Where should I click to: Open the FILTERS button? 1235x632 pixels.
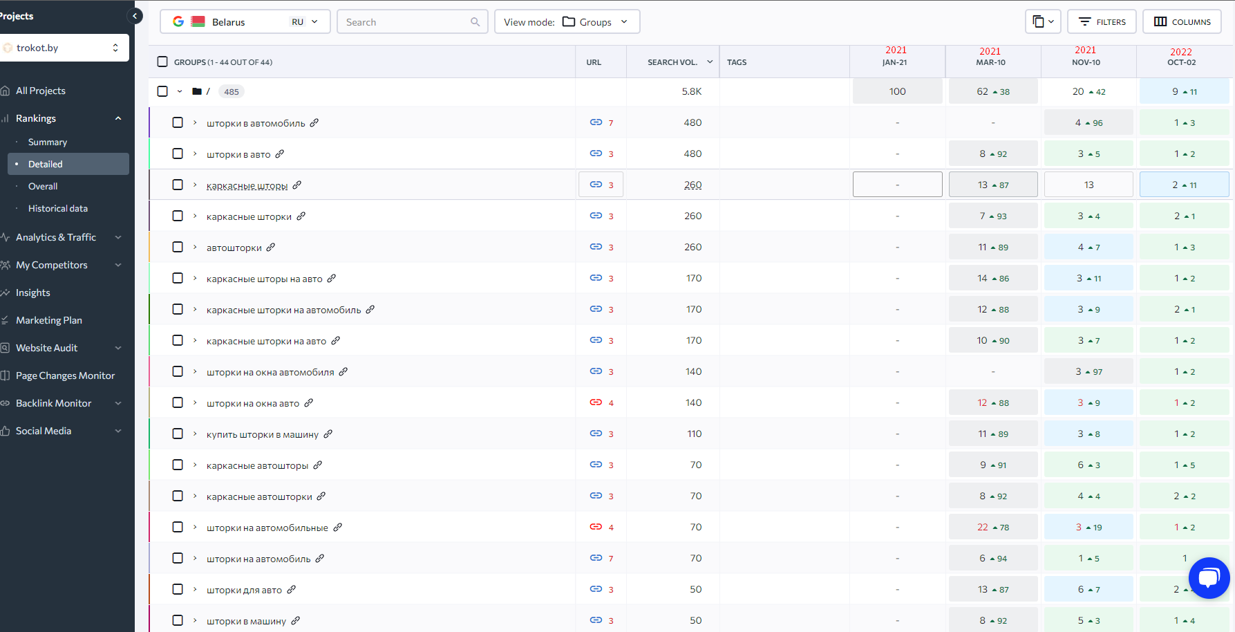(1102, 21)
